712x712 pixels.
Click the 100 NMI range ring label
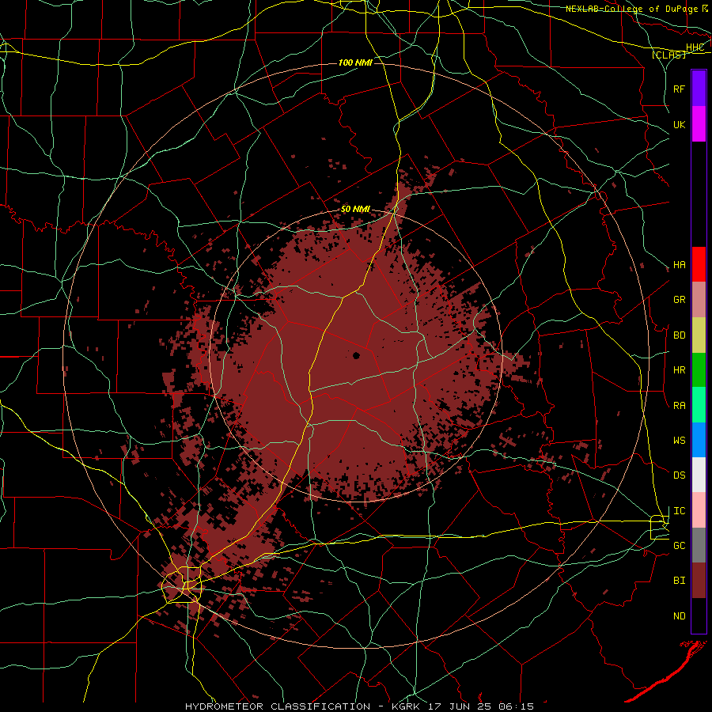(355, 62)
